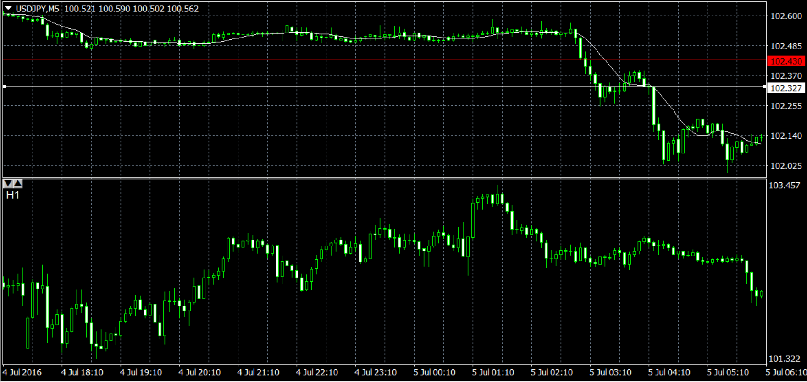Screen dimensions: 807x382
Task: Click the 102.600 price scale value
Action: click(x=786, y=16)
